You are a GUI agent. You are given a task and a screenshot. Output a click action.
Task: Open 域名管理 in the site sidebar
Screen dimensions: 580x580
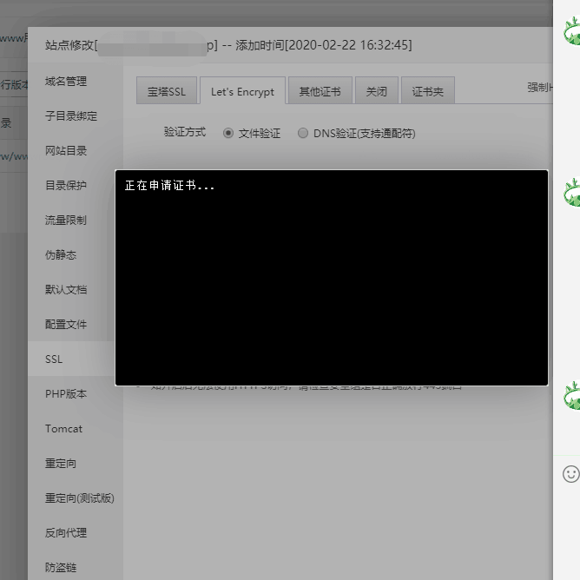[66, 82]
